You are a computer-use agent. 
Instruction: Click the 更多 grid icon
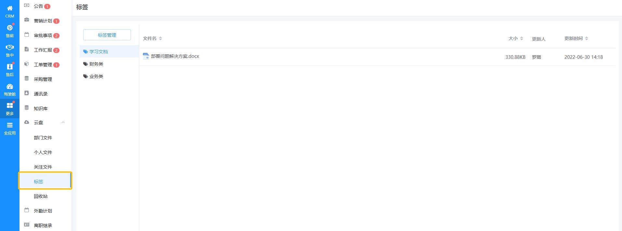coord(10,106)
